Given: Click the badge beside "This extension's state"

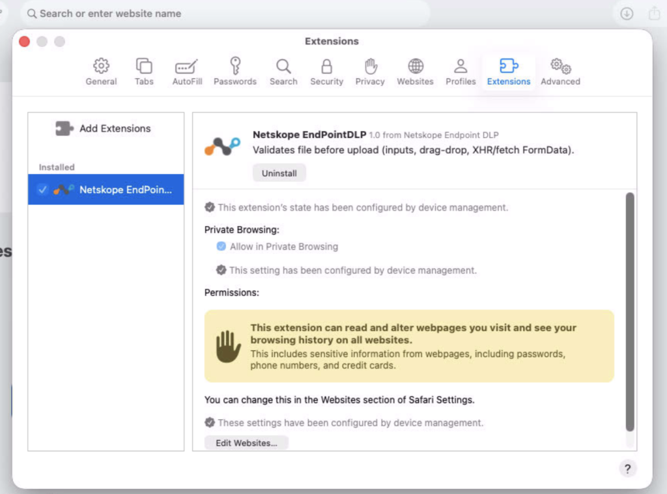Looking at the screenshot, I should 210,207.
